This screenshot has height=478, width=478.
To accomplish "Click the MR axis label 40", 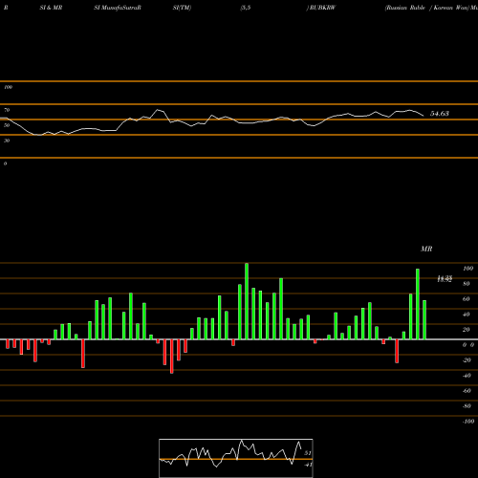I will pos(467,315).
